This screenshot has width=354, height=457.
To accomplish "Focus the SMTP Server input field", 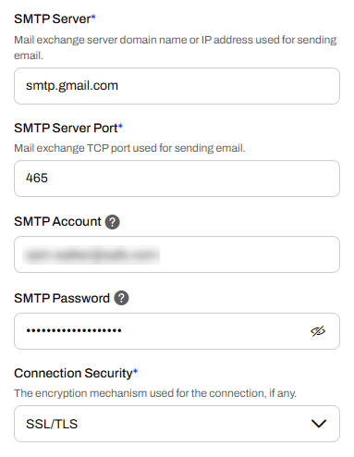I will [177, 86].
